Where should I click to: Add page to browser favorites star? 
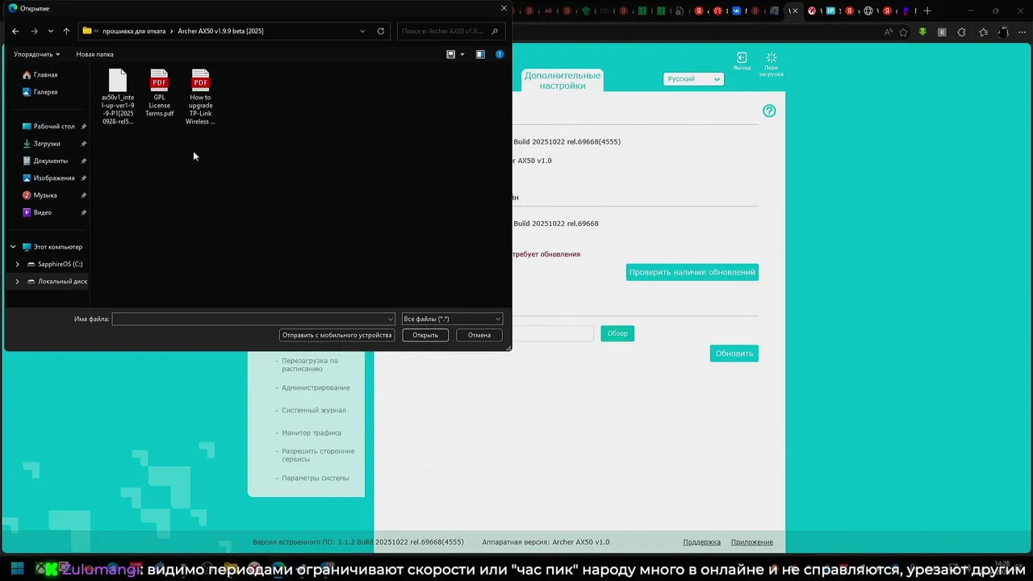click(x=904, y=32)
